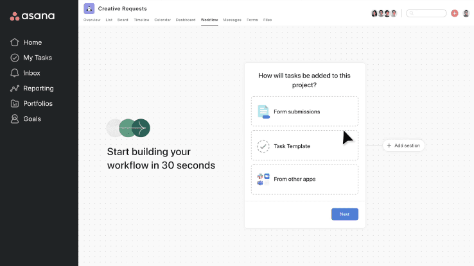The height and width of the screenshot is (266, 474).
Task: Open Goals in sidebar
Action: [31, 119]
